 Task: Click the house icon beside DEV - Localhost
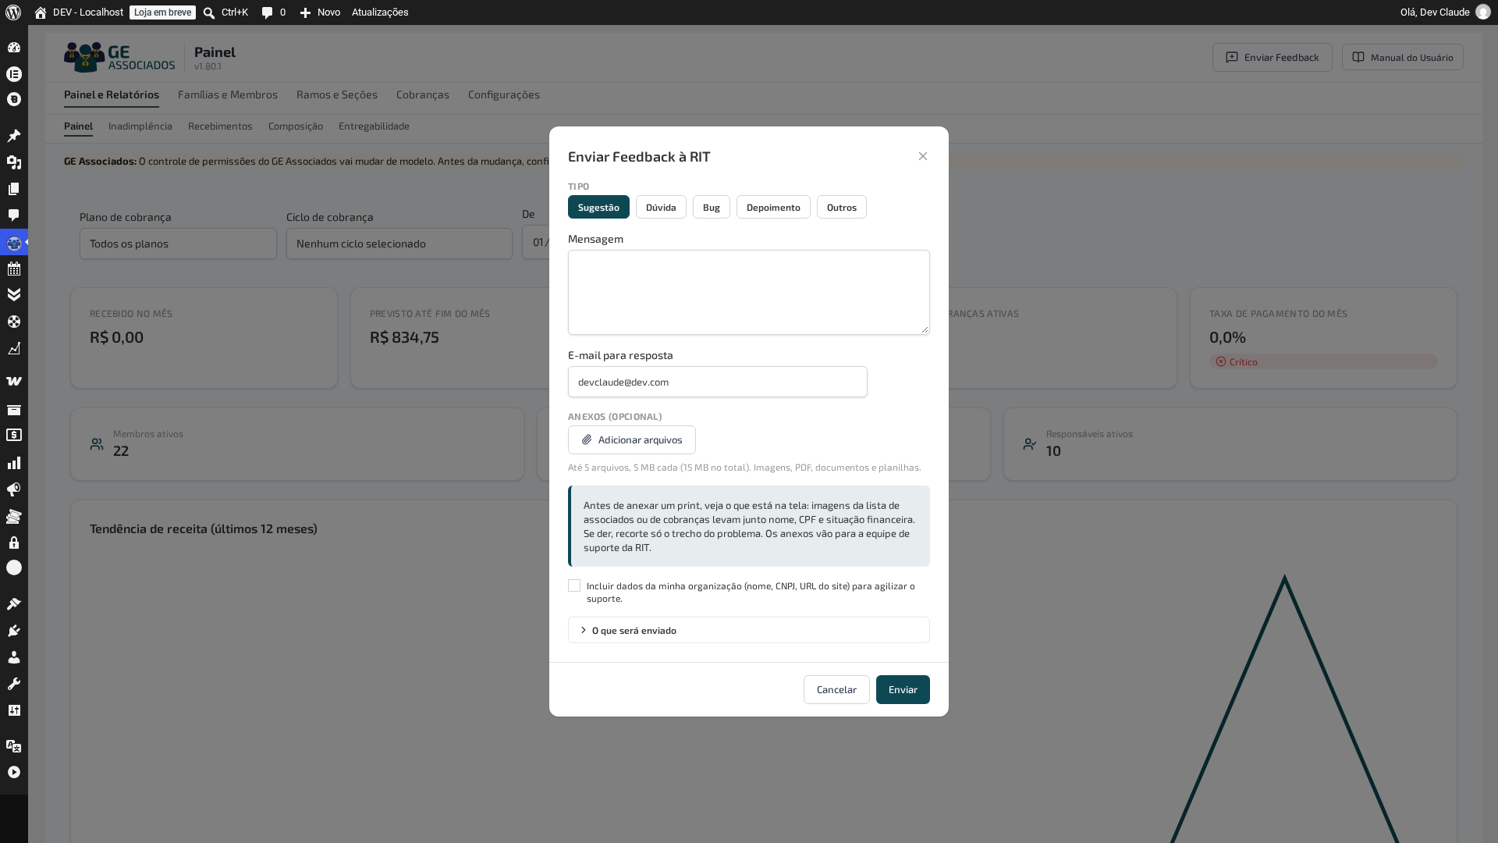(x=41, y=12)
